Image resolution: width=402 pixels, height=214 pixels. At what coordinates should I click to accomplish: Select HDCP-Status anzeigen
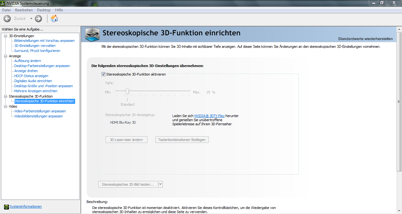(x=31, y=76)
